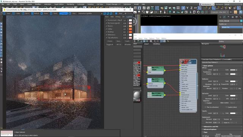Click the Load... button in LightMix

click(128, 41)
